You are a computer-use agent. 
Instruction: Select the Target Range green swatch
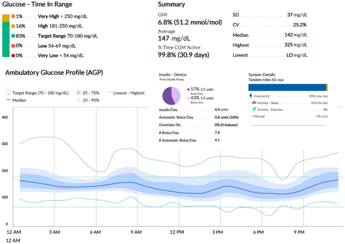[13, 36]
